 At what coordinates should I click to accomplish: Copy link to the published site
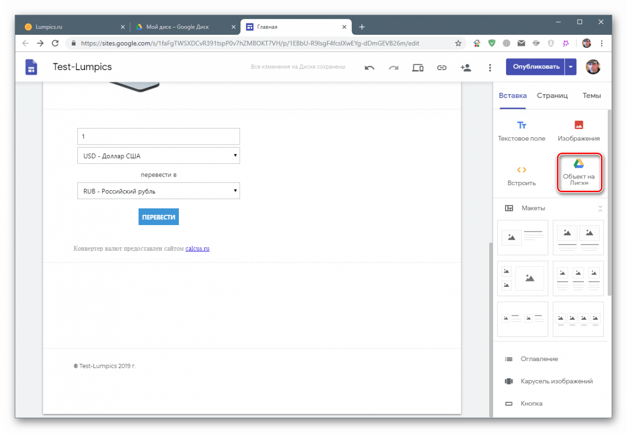point(442,68)
